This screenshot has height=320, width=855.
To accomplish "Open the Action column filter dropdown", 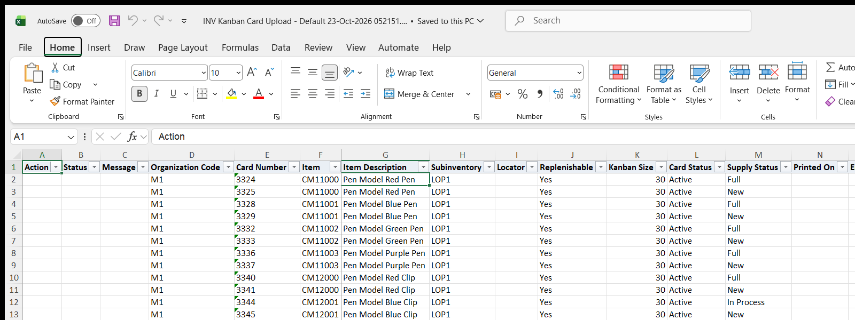I will pos(56,167).
